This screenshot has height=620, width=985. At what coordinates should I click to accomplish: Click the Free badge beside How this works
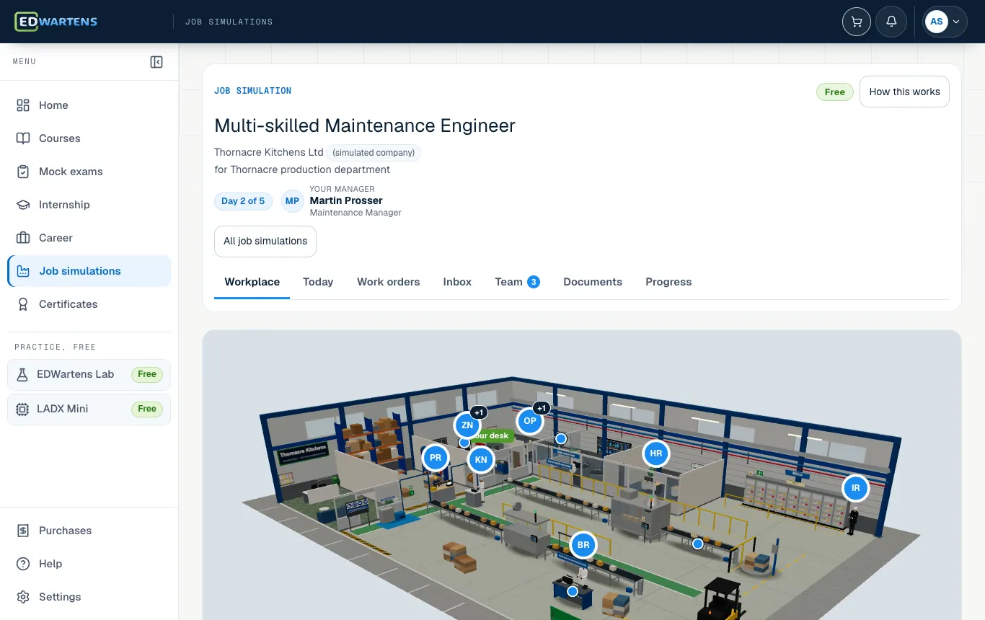coord(835,92)
